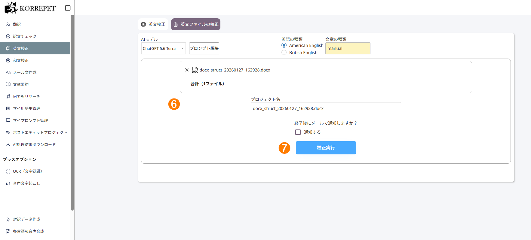Switch to the 英文校正 tab
This screenshot has width=531, height=240.
(x=153, y=24)
